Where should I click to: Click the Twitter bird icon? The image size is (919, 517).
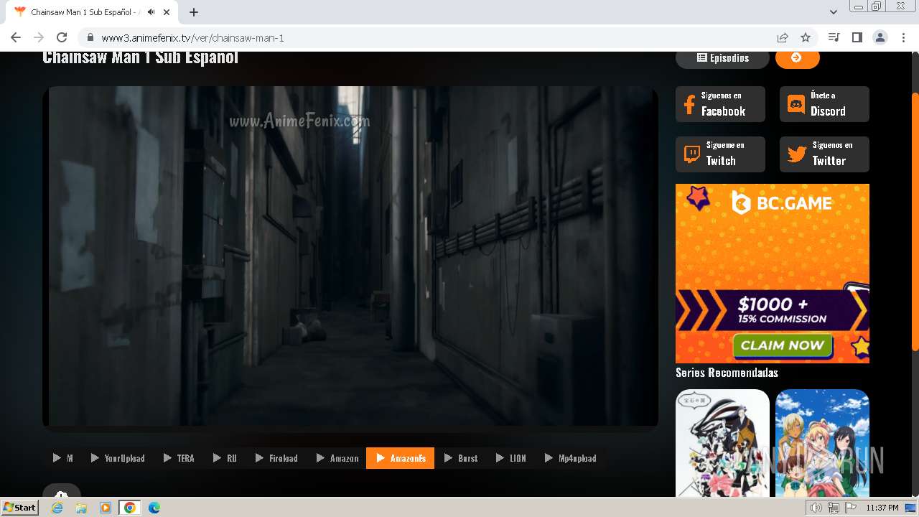797,154
